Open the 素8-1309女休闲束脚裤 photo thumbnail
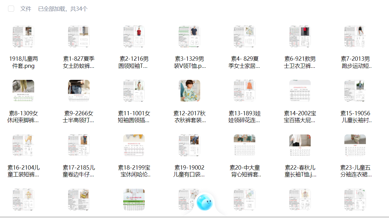Screen dimensions: 389x218 coord(23,91)
